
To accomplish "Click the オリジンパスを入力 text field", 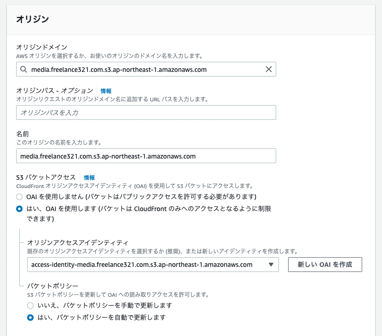I will pos(146,112).
